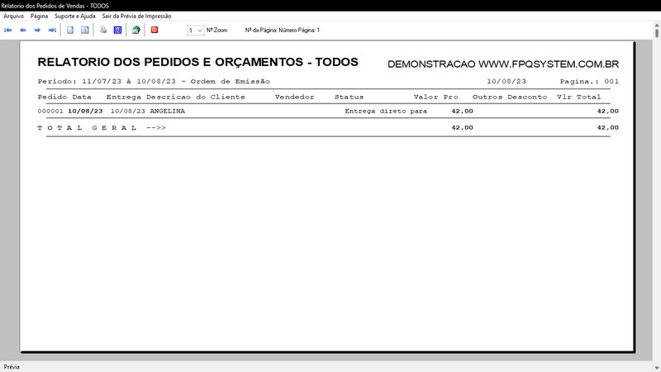Open the Arquivo menu
Viewport: 661px width, 372px height.
(13, 16)
